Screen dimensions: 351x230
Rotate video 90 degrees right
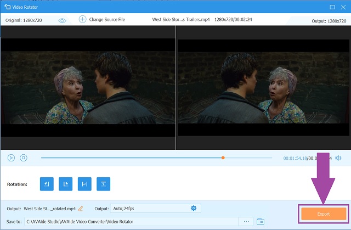pos(66,184)
